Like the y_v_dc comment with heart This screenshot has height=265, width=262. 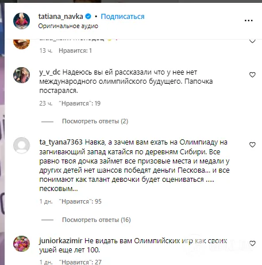[252, 75]
